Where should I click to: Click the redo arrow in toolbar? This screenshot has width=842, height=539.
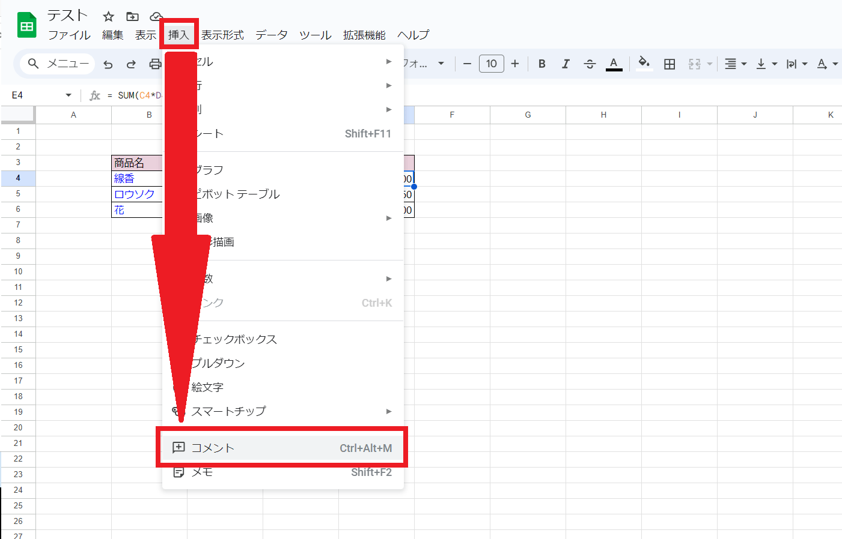tap(131, 64)
